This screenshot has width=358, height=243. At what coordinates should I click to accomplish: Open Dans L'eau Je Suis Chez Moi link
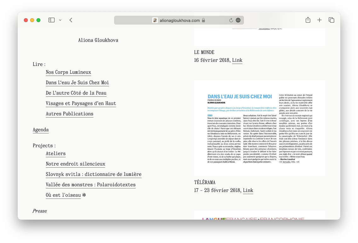coord(77,83)
